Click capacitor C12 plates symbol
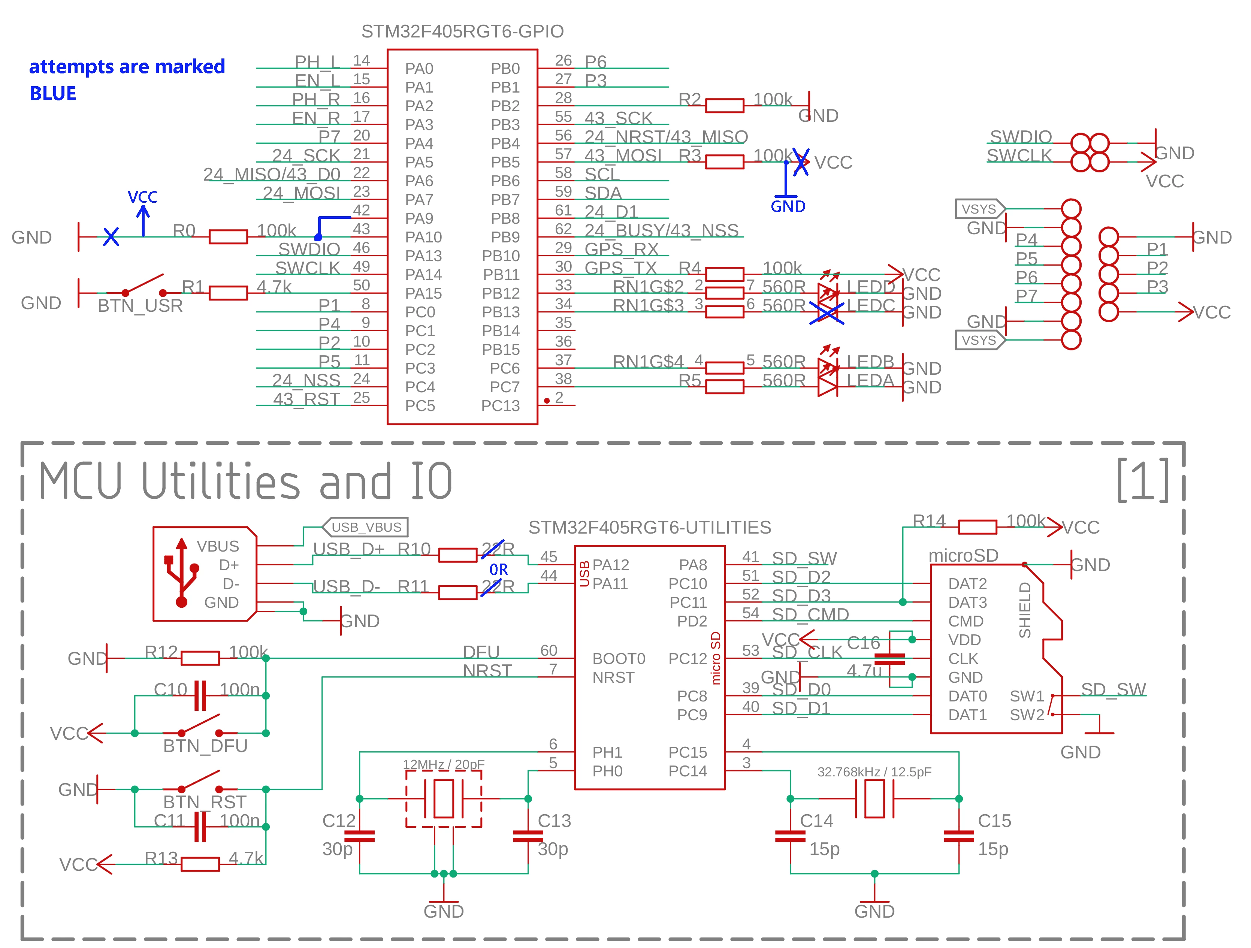1251x948 pixels. [x=360, y=836]
